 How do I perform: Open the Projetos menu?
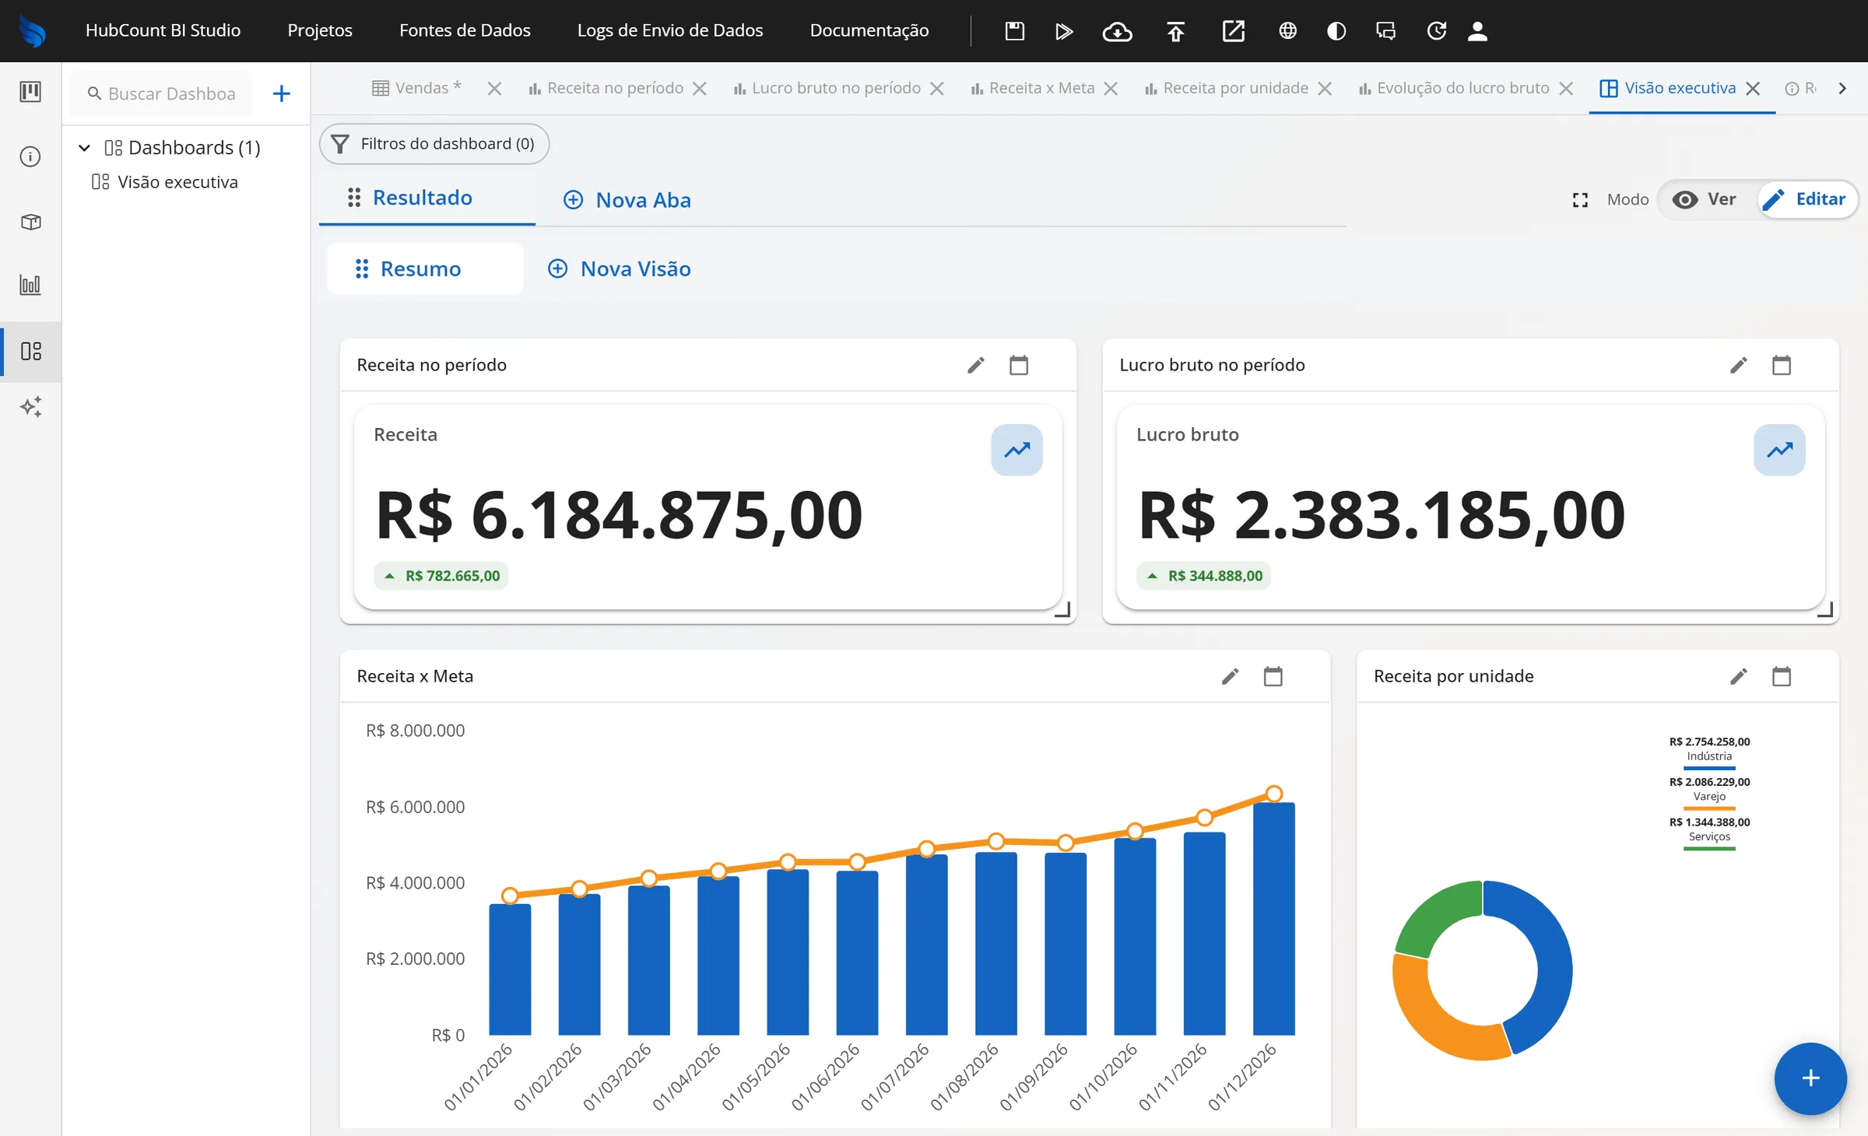pyautogui.click(x=320, y=30)
